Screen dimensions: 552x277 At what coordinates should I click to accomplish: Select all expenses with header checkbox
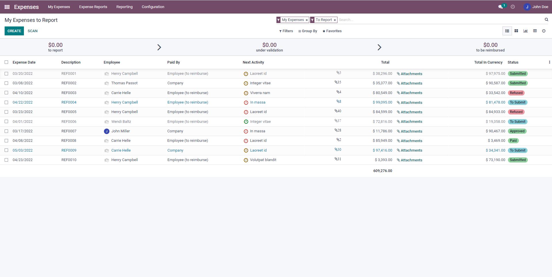6,62
